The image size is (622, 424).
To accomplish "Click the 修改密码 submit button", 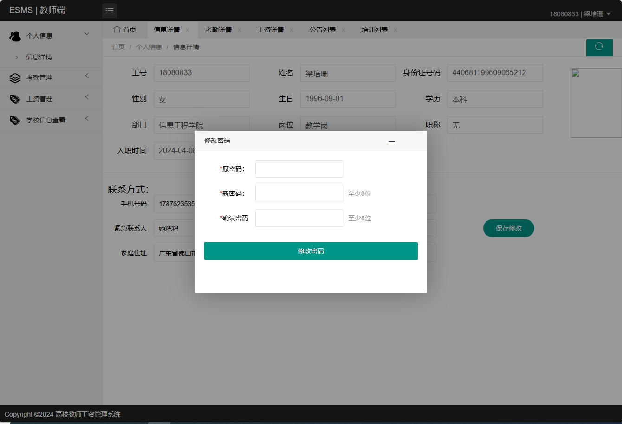I will point(311,251).
